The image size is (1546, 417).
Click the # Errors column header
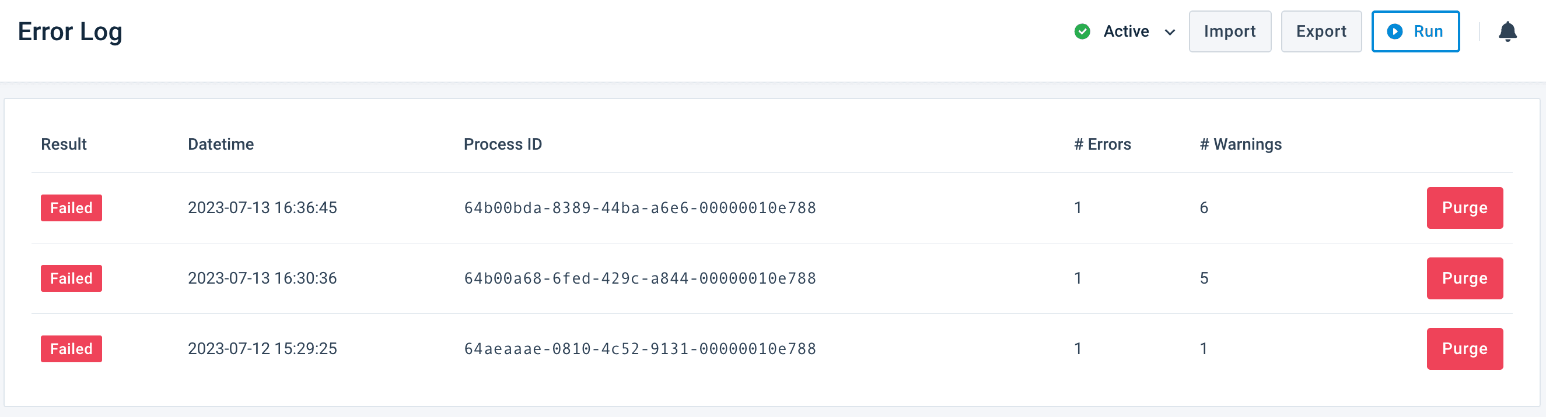(1103, 144)
